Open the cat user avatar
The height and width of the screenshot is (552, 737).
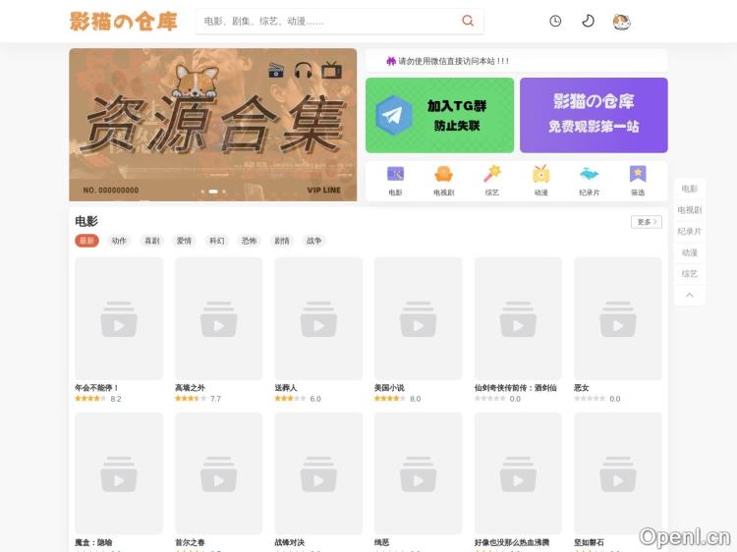(621, 22)
